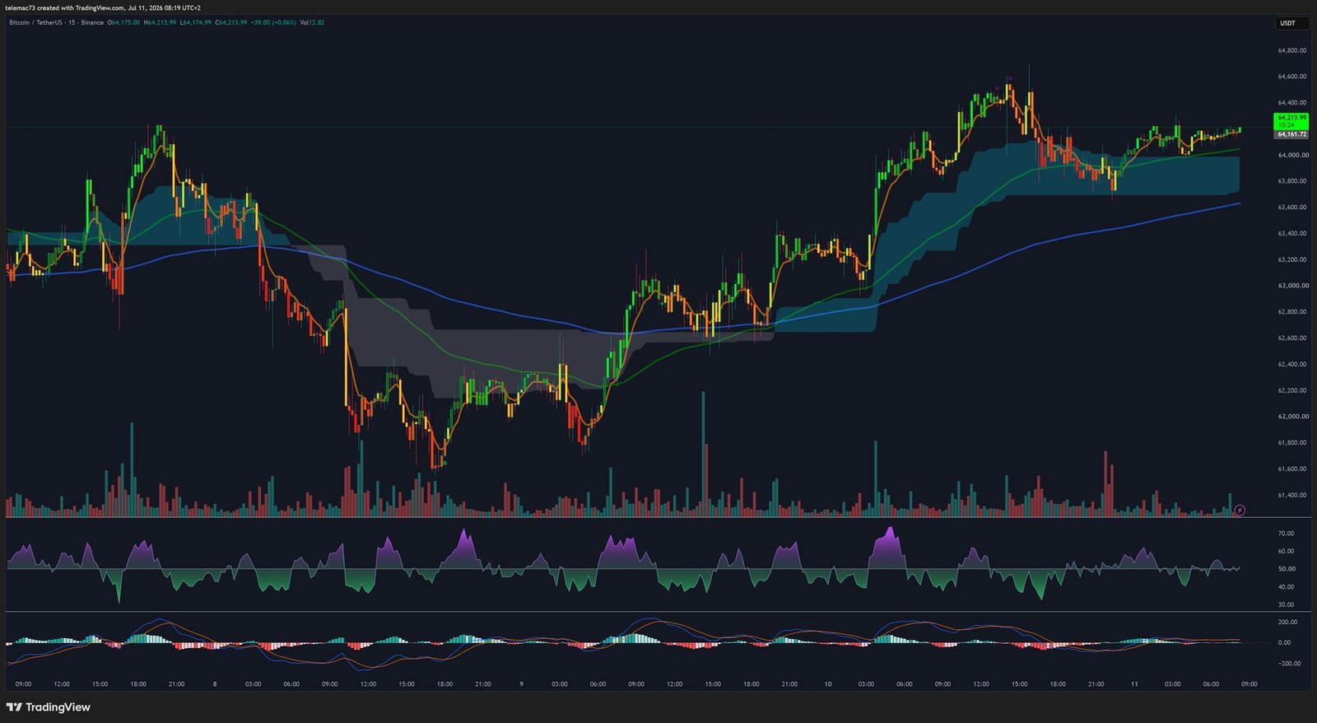
Task: Click the 61,600.00 price axis label
Action: pyautogui.click(x=1291, y=469)
